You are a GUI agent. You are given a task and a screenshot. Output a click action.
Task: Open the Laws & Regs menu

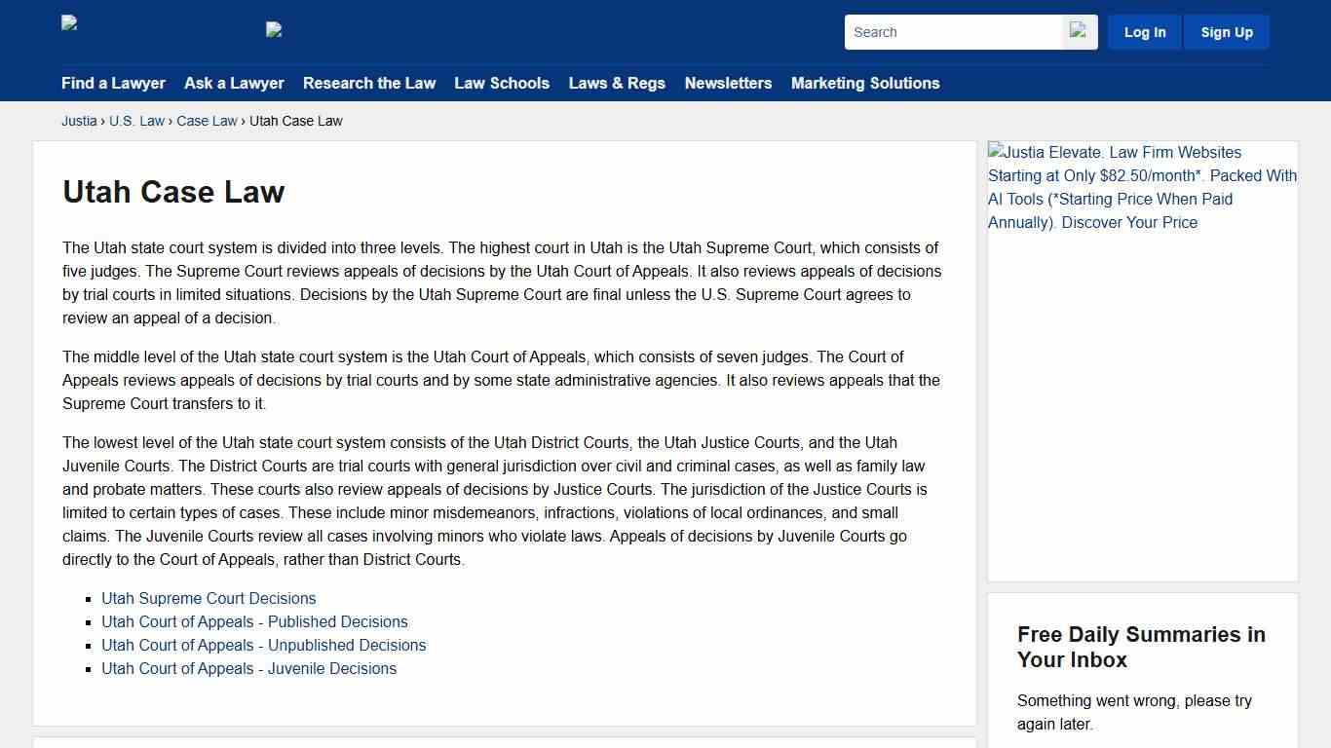[x=616, y=83]
